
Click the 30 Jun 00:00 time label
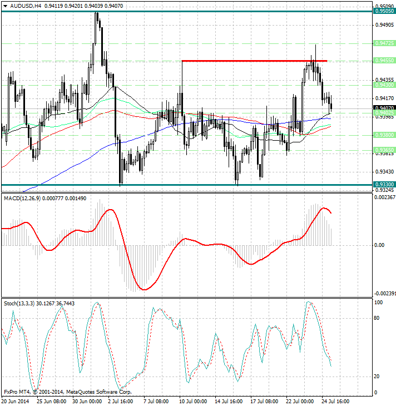point(87,402)
